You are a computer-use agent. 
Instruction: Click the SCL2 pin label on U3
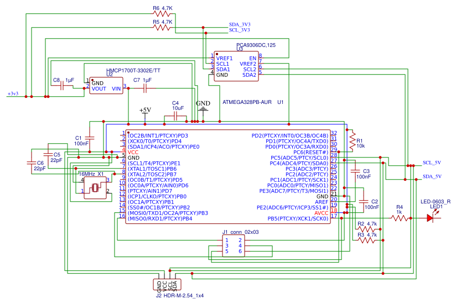(250, 70)
